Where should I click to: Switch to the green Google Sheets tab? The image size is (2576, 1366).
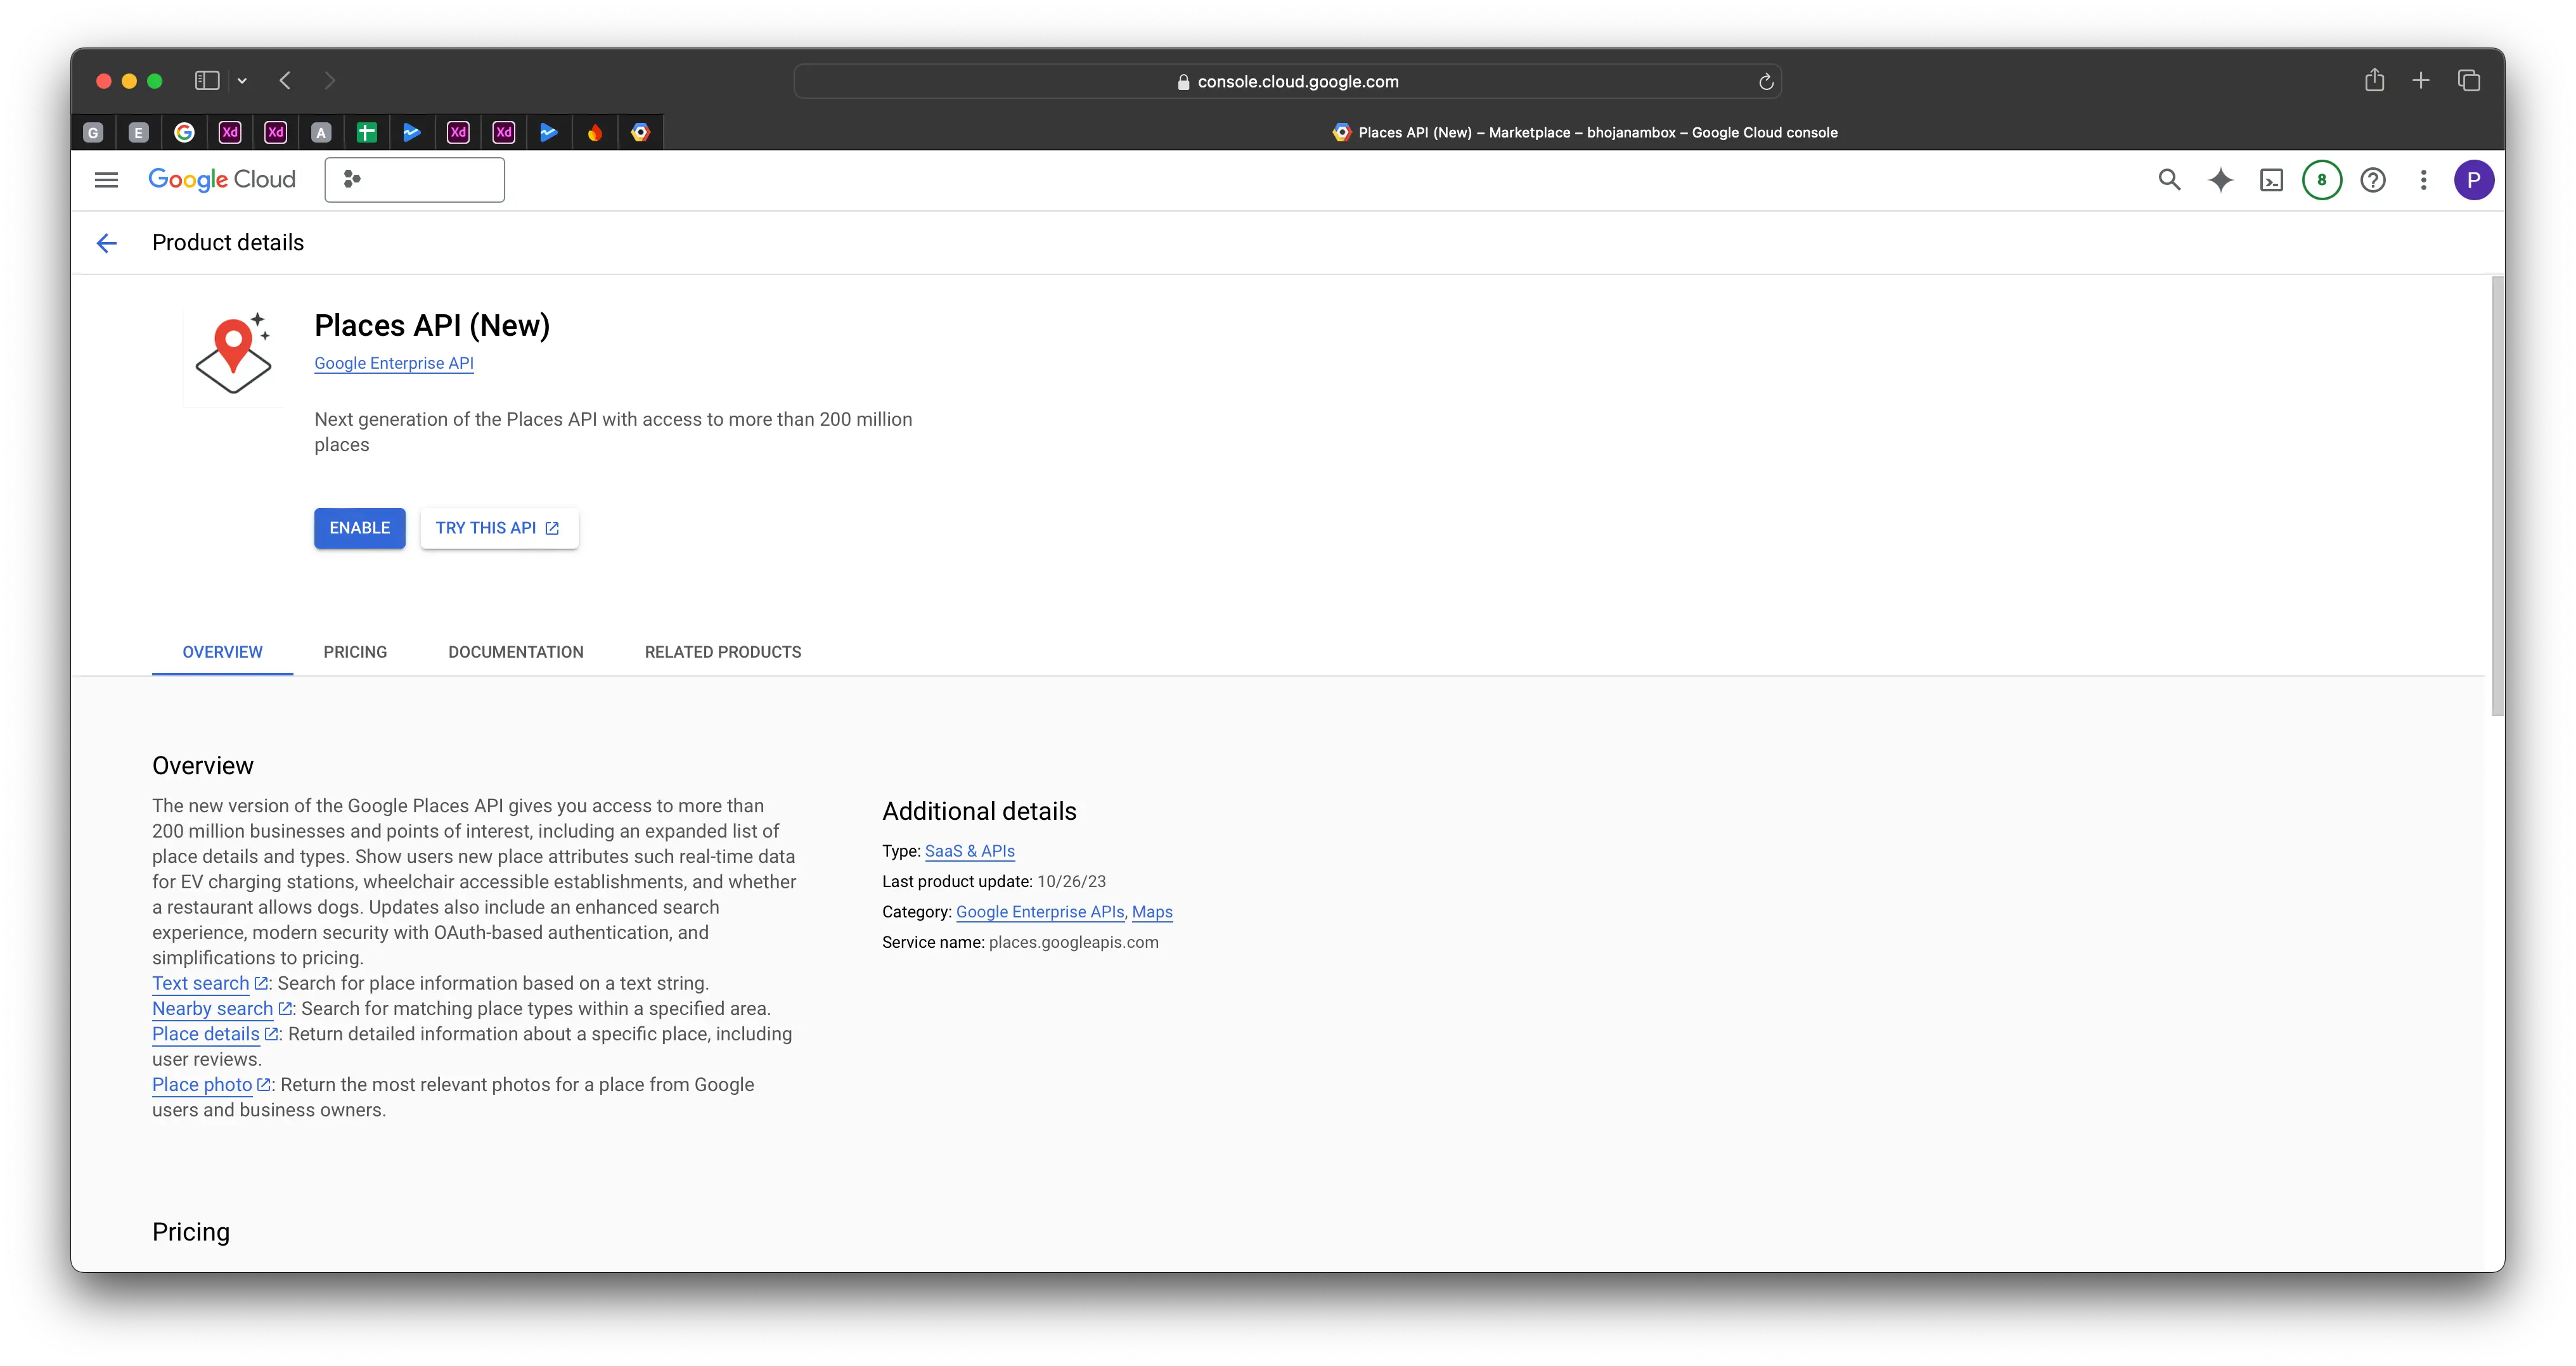pyautogui.click(x=367, y=132)
